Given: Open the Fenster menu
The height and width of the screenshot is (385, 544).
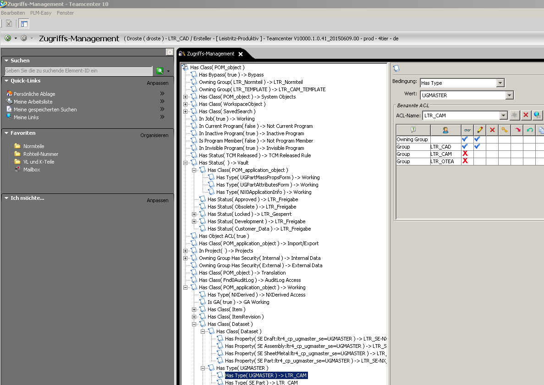Looking at the screenshot, I should pyautogui.click(x=65, y=13).
